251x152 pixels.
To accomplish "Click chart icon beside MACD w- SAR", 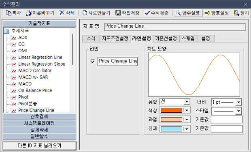I will (x=14, y=77).
